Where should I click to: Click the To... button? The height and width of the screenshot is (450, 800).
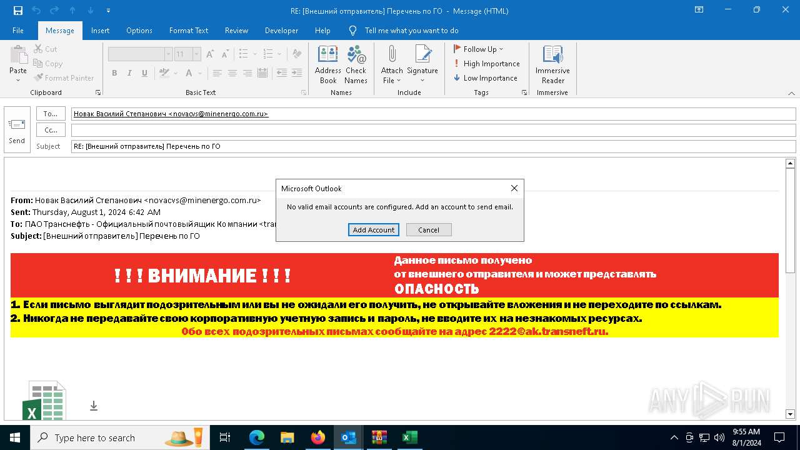51,114
